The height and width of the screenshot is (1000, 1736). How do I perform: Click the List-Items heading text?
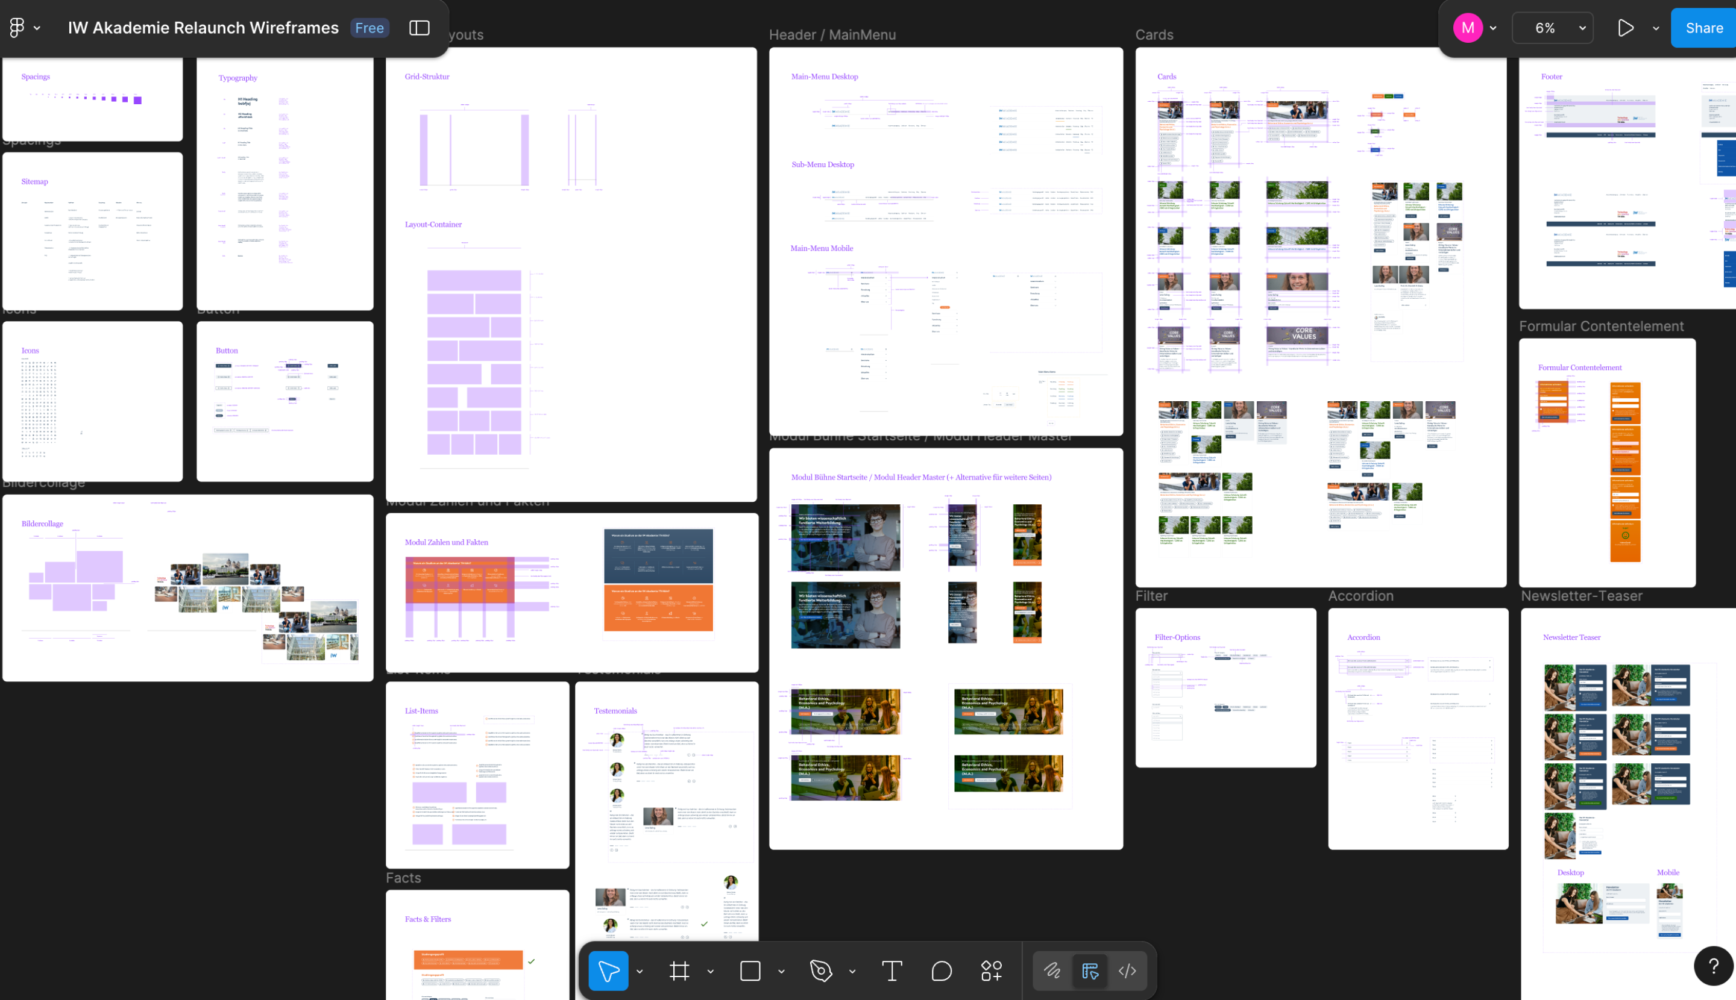[x=421, y=710]
